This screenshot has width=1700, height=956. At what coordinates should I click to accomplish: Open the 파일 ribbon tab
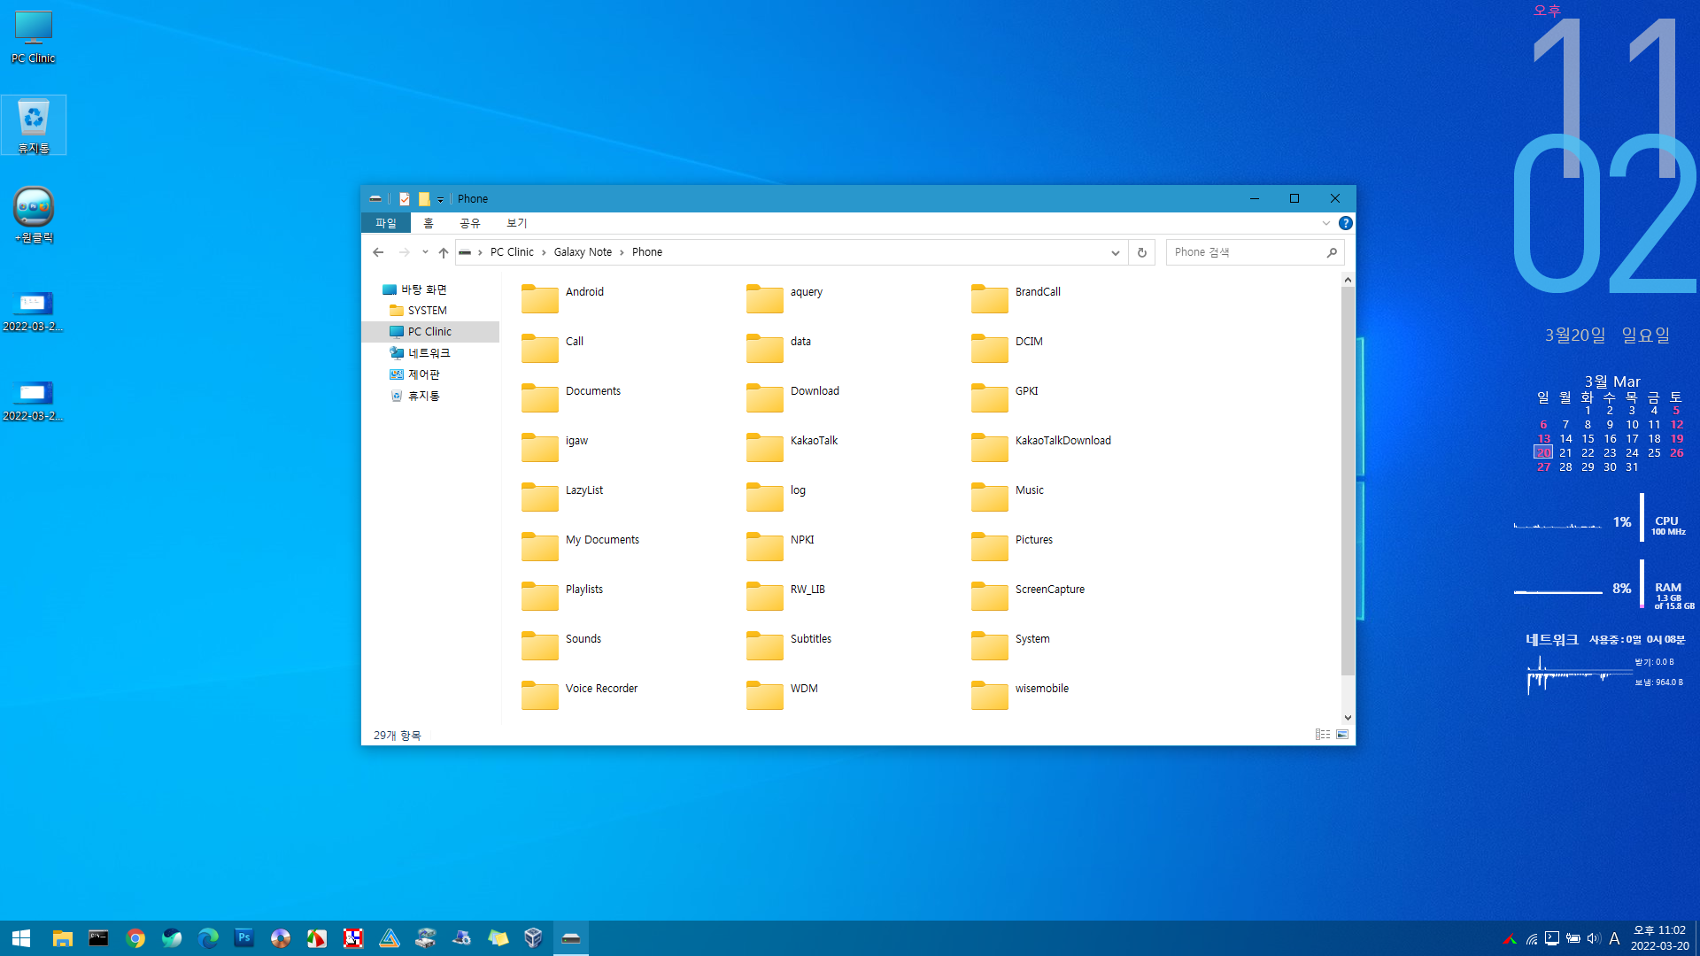[386, 223]
